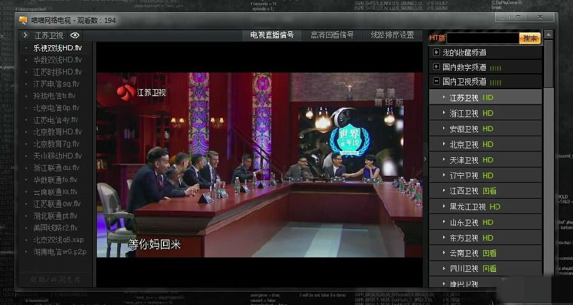This screenshot has width=573, height=305.
Task: Click the arrow icon left of 江苏卫视 header
Action: click(25, 36)
